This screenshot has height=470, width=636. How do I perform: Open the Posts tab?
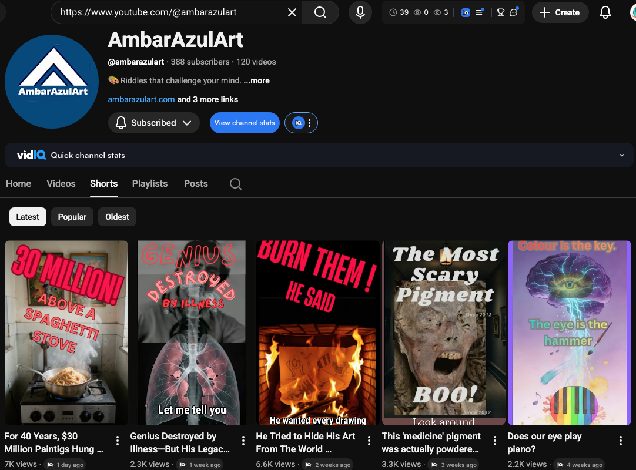tap(196, 184)
